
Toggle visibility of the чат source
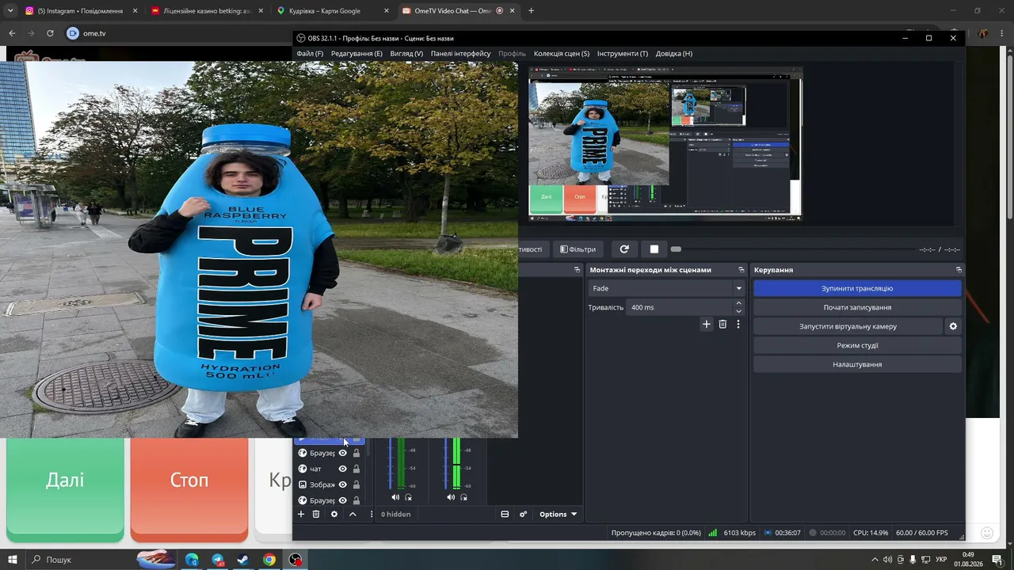click(343, 469)
